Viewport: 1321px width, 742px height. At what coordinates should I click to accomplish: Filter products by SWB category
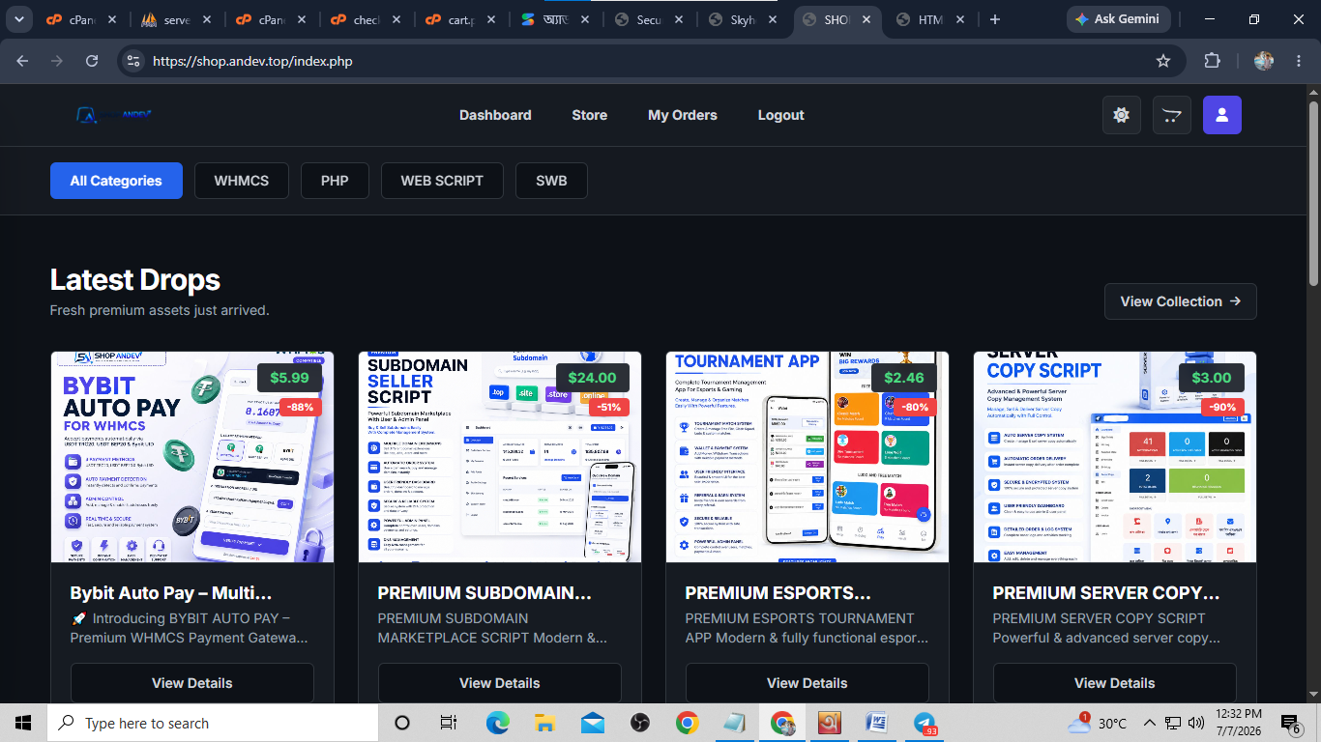click(x=551, y=181)
